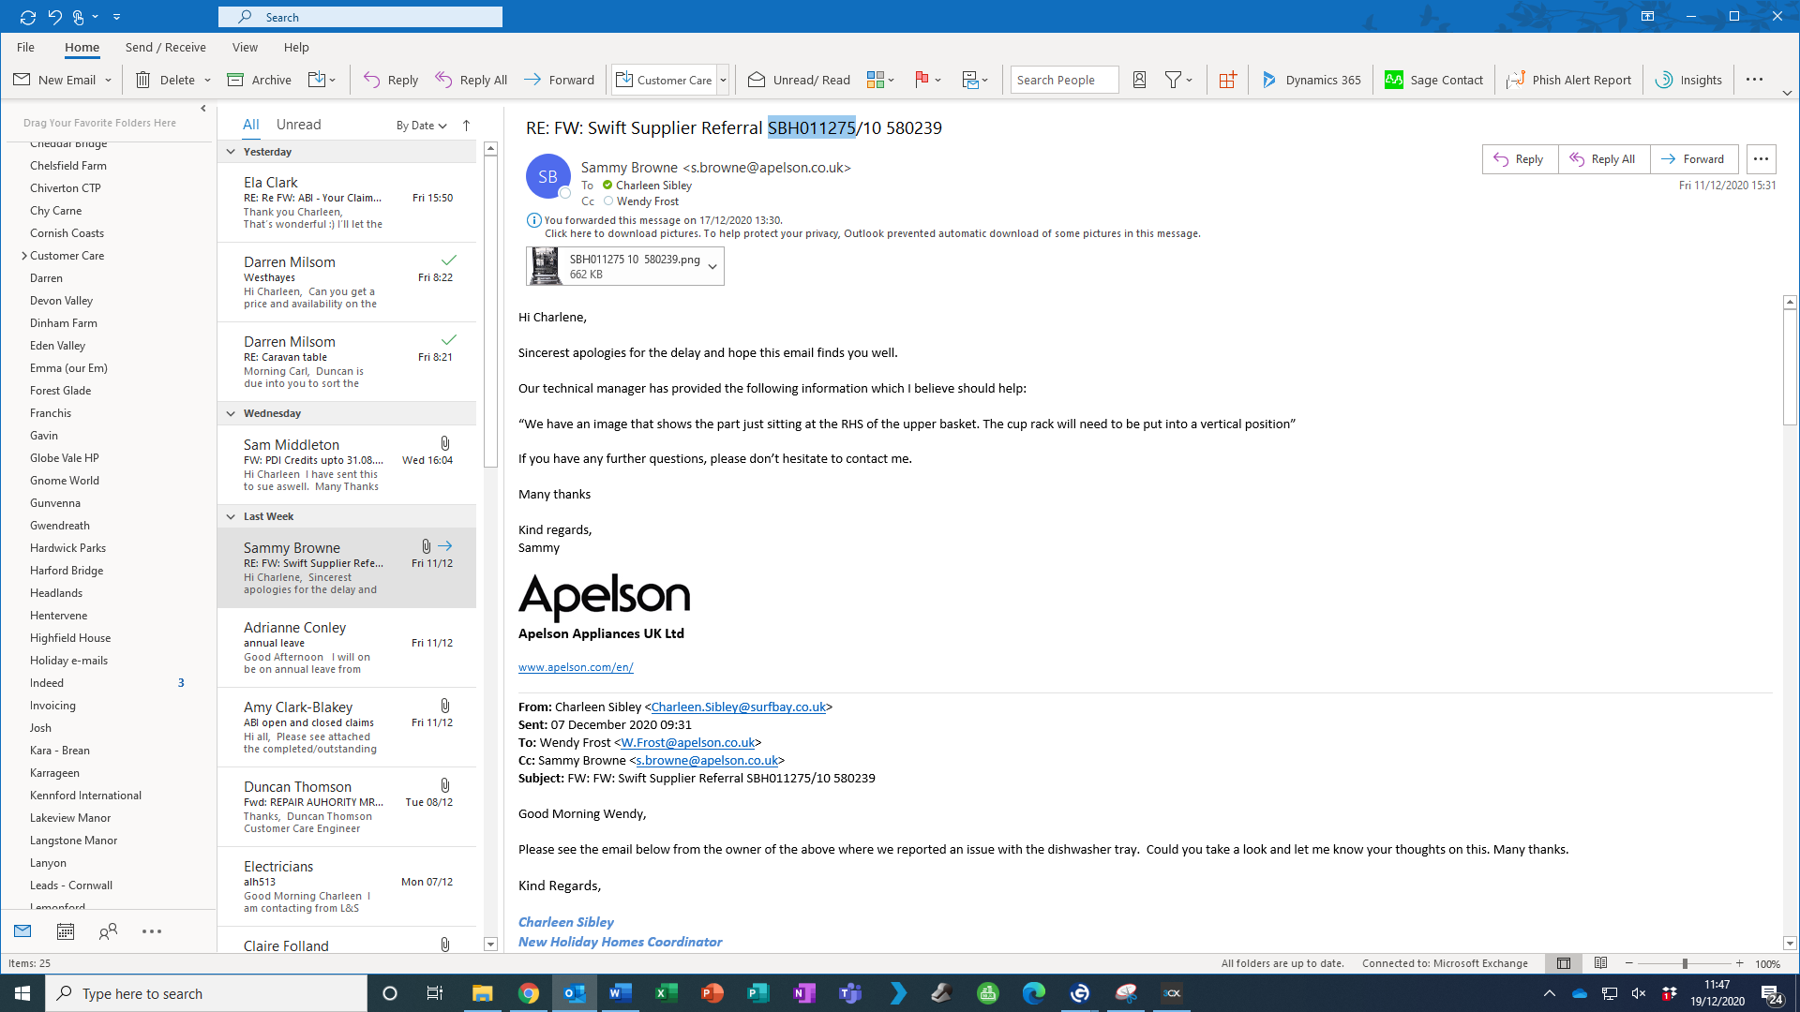This screenshot has height=1012, width=1800.
Task: Open the Address Book icon
Action: [x=1139, y=80]
